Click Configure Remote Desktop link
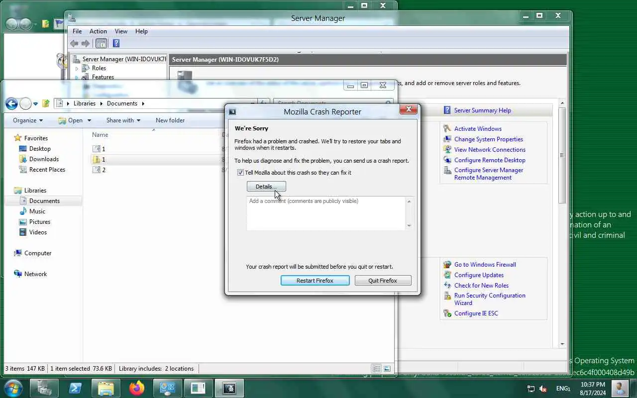This screenshot has width=637, height=398. [x=490, y=160]
